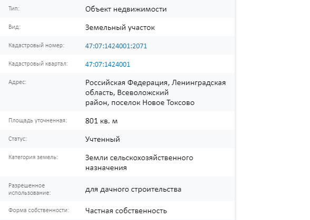Click 'Земли сельскохозяйственного назначения' value
The height and width of the screenshot is (220, 310).
pyautogui.click(x=139, y=163)
